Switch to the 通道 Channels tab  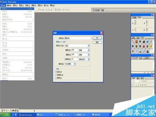(138, 78)
